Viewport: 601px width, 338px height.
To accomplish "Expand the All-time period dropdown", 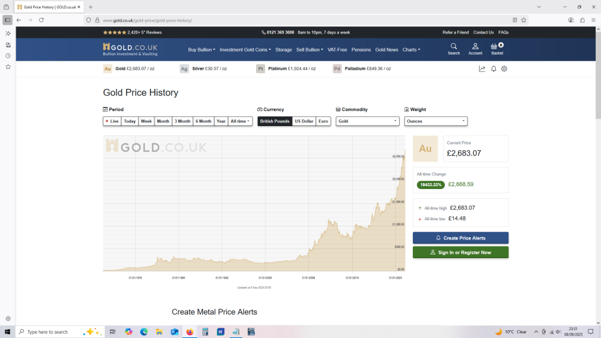I will (240, 121).
